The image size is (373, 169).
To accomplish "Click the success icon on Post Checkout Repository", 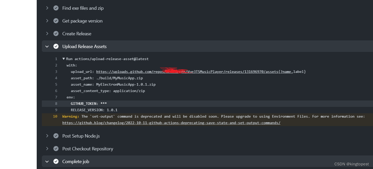I will [56, 149].
